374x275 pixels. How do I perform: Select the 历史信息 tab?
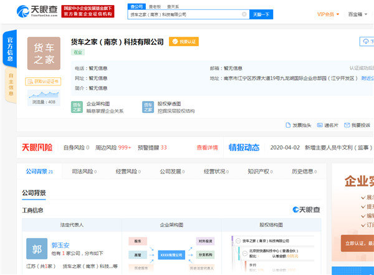click(304, 171)
